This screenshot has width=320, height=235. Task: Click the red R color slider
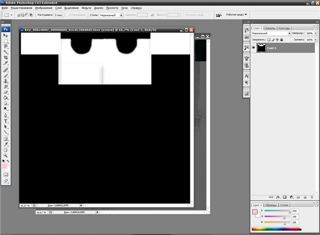click(x=278, y=211)
